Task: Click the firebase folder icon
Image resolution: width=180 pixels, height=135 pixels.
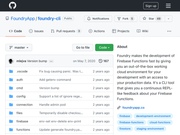Action: [x=11, y=121]
